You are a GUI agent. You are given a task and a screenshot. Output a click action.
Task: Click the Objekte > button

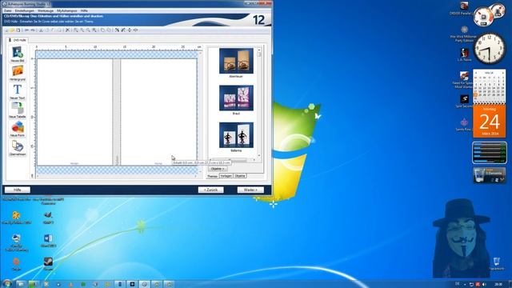tap(218, 169)
